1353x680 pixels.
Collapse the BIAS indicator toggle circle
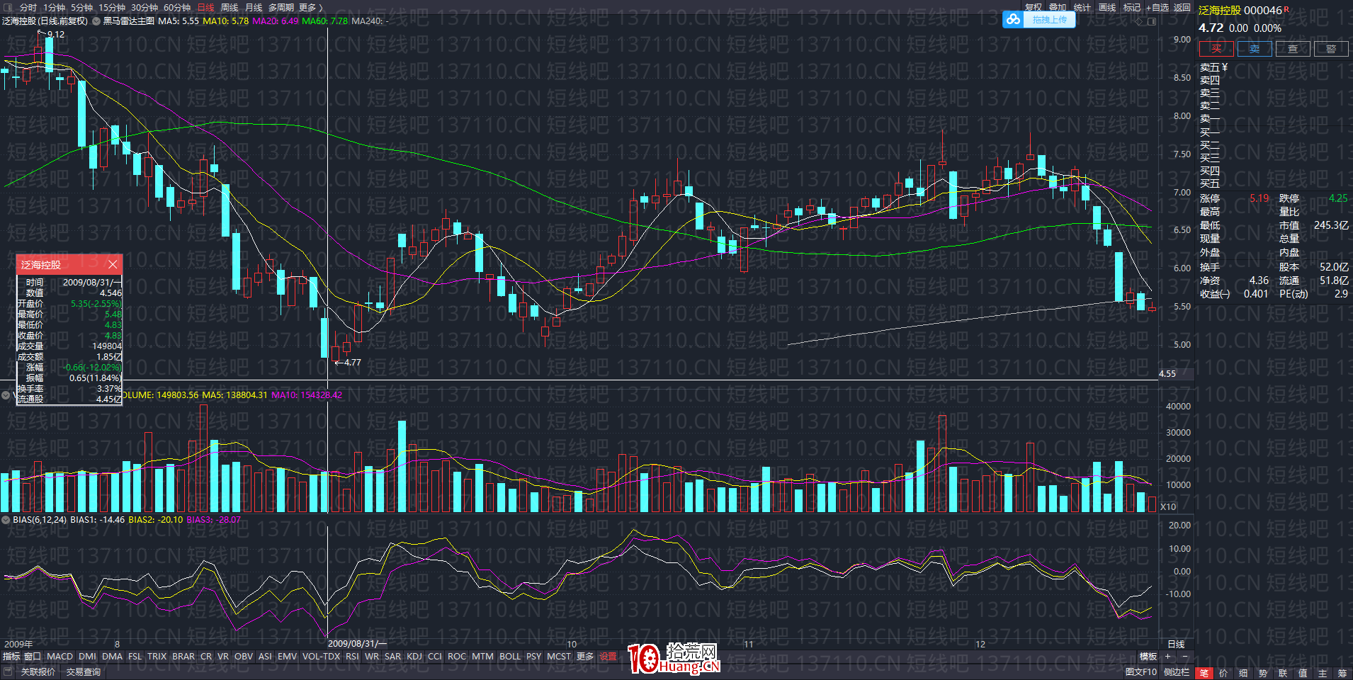click(6, 520)
